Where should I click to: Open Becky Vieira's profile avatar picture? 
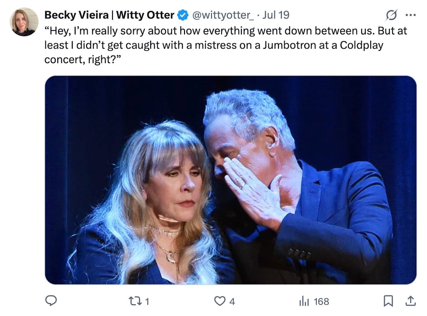24,22
